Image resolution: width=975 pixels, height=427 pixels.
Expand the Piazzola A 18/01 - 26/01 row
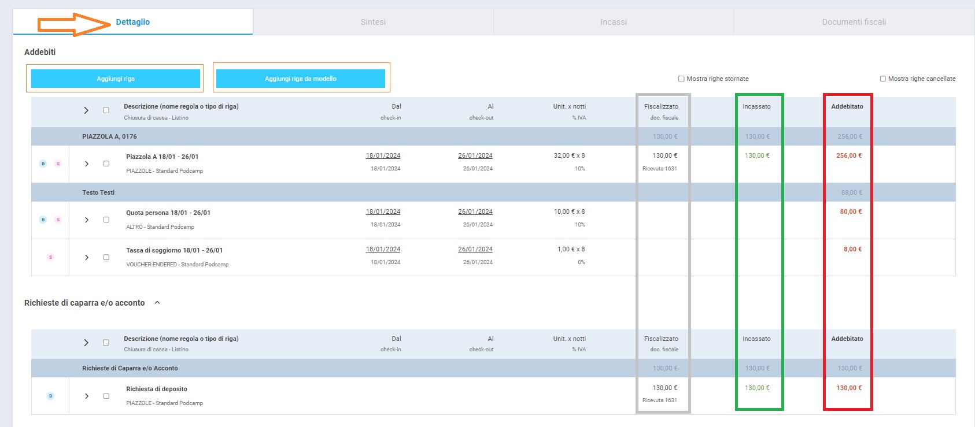87,164
